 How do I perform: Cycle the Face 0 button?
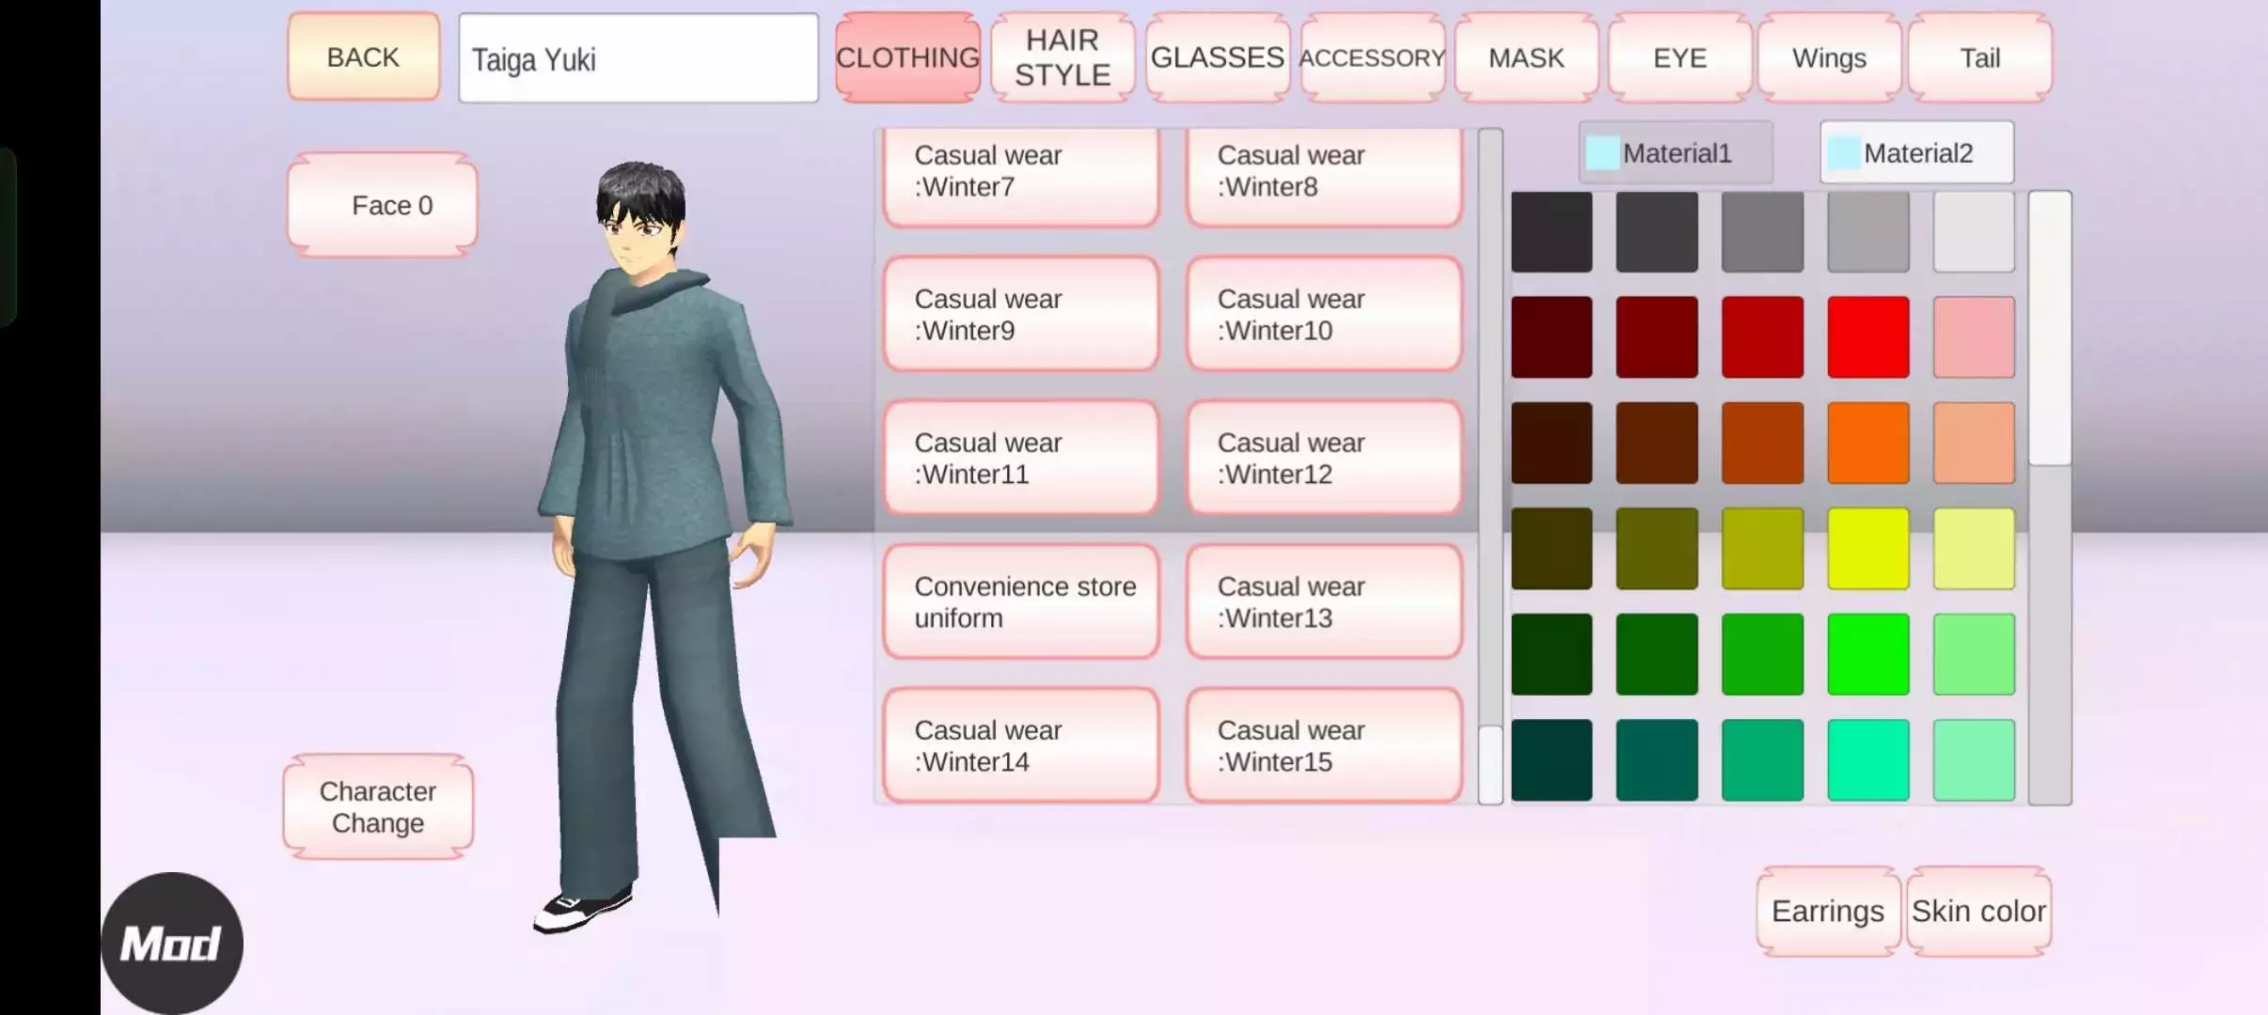coord(383,205)
